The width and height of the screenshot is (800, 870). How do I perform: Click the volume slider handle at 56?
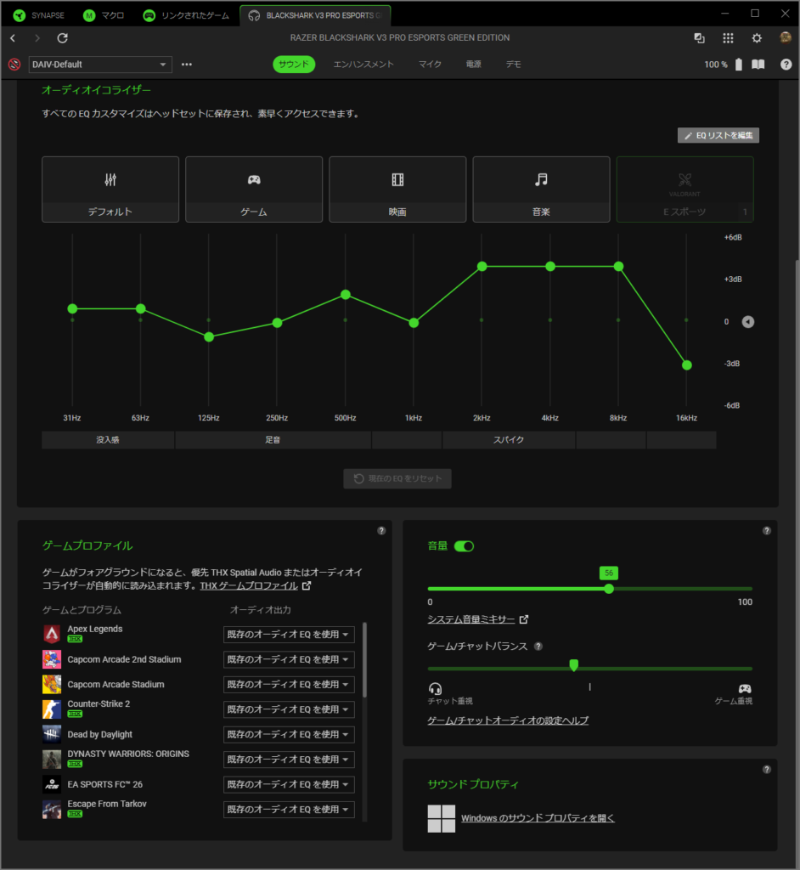pos(609,588)
